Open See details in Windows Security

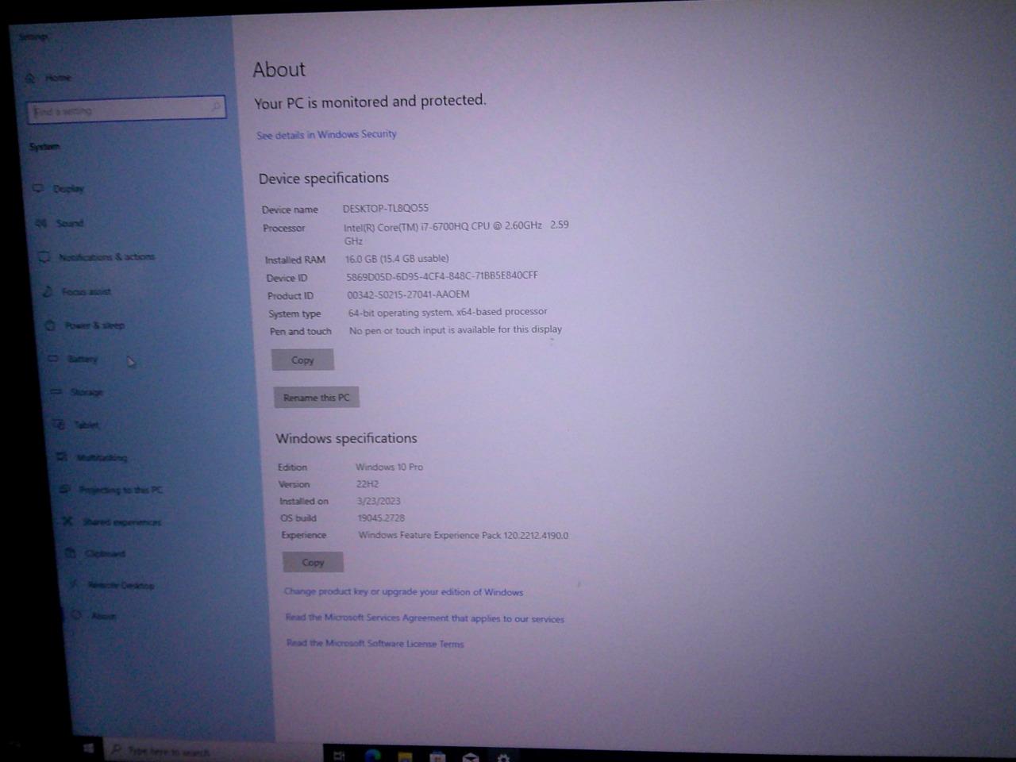pyautogui.click(x=326, y=135)
